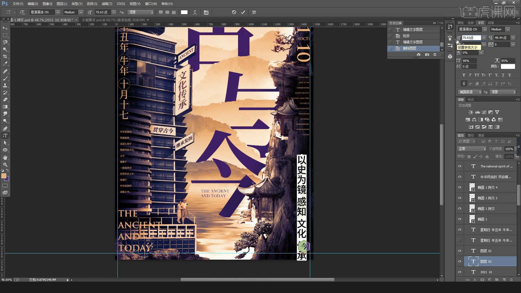Select the Hand tool

tap(5, 157)
